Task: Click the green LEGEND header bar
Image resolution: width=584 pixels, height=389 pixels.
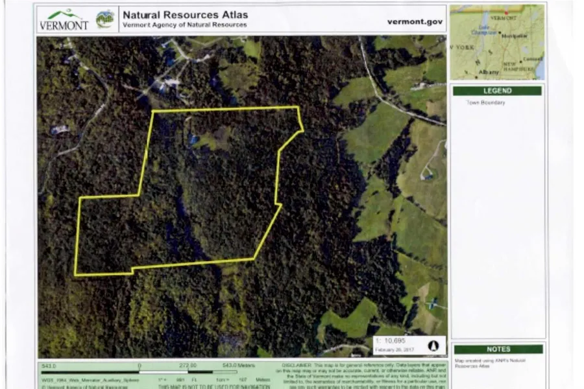Action: [x=497, y=91]
